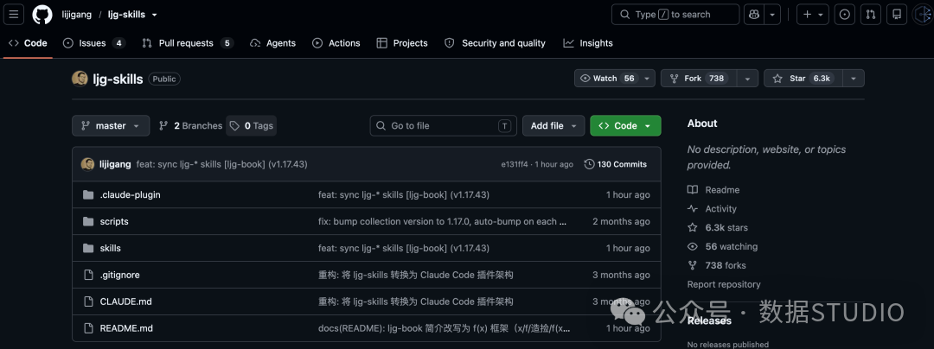The width and height of the screenshot is (934, 349).
Task: Open the Actions tab
Action: click(336, 43)
